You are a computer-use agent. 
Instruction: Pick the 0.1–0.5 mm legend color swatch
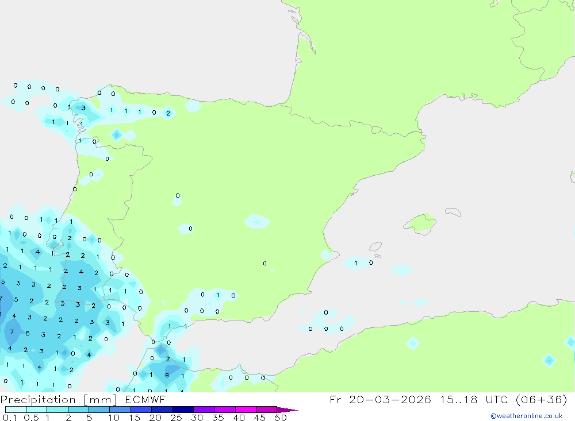[16, 410]
